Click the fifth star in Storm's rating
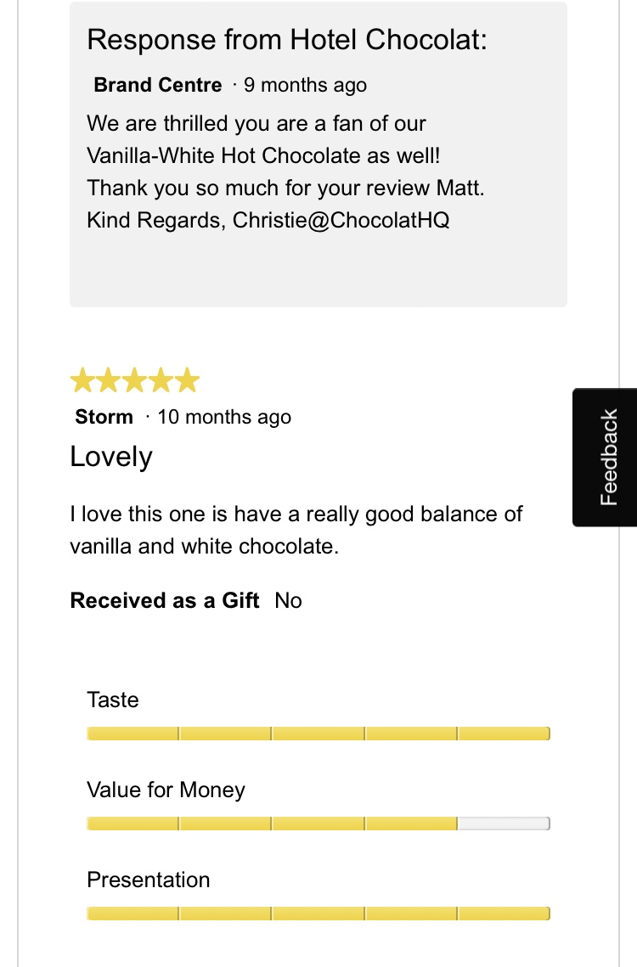 click(187, 381)
